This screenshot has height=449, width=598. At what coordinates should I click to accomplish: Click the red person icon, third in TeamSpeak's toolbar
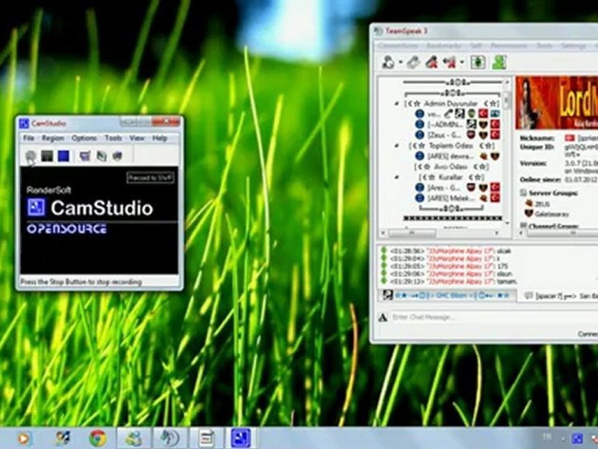(431, 62)
